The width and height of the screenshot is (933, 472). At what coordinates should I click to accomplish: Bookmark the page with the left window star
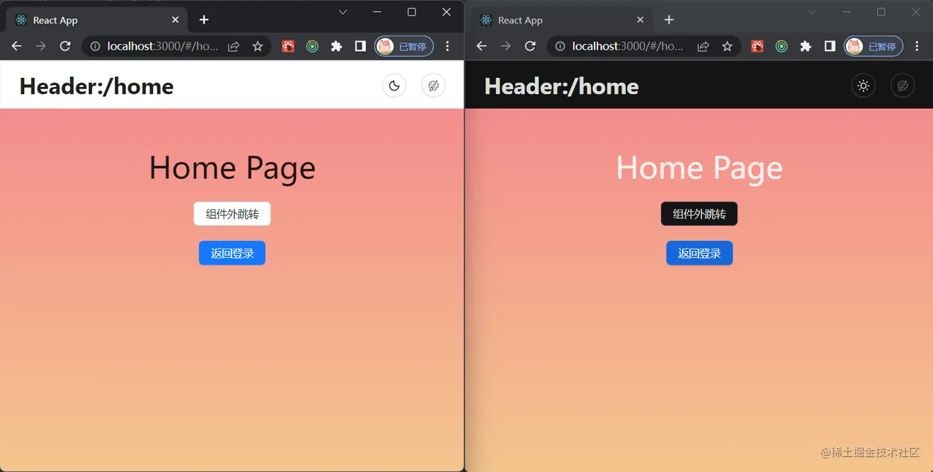(258, 46)
